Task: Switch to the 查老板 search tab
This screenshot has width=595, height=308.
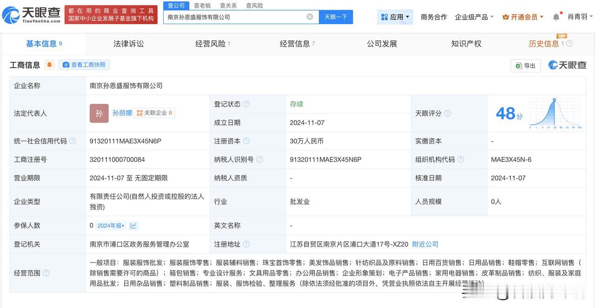Action: [x=202, y=6]
